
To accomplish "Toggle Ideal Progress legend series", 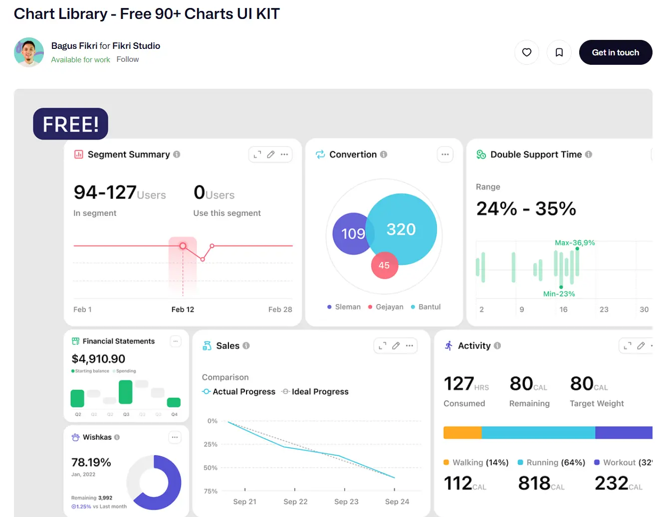I will 315,392.
